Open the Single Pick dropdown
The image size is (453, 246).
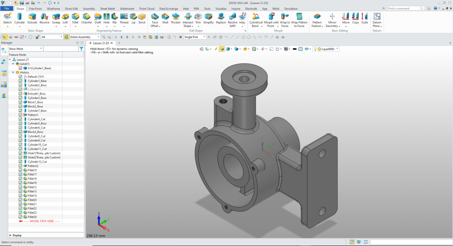coord(205,37)
